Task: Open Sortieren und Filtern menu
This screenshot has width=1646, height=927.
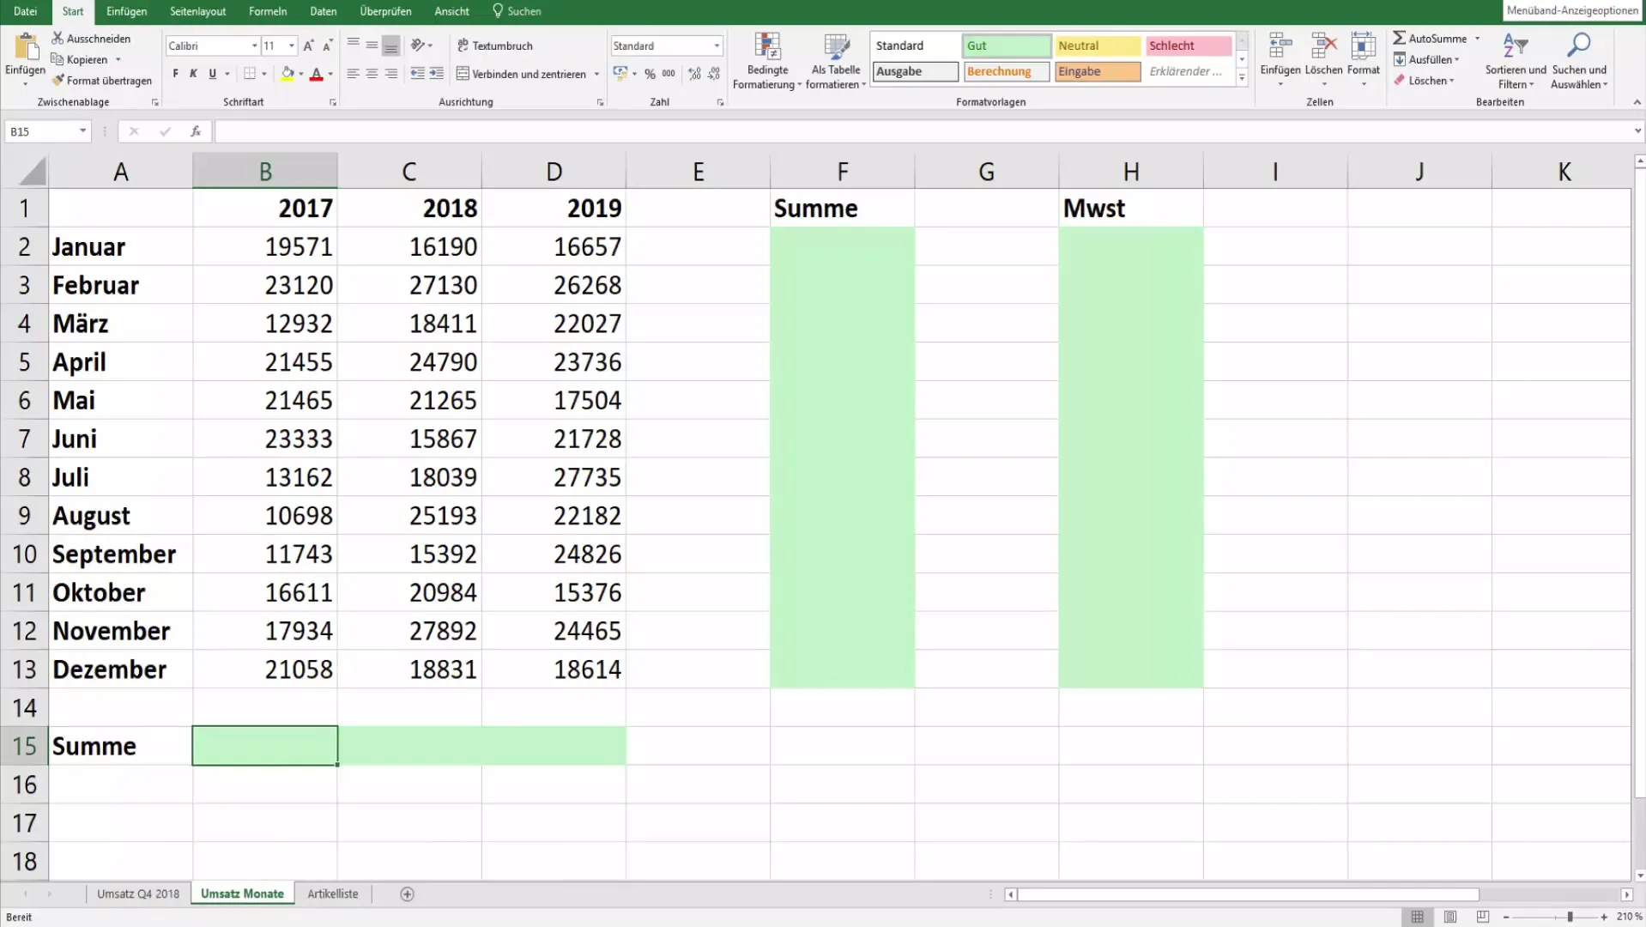Action: point(1516,61)
